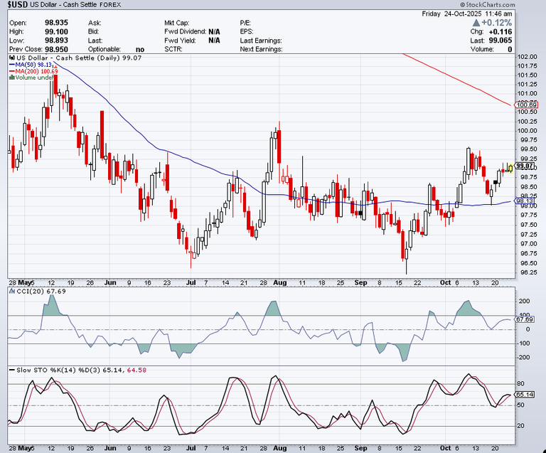546x453 pixels.
Task: Click the candlestick icon before US Dollar legend
Action: [11, 57]
